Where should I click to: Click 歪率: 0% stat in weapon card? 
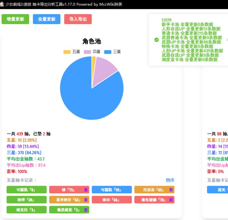point(215,171)
